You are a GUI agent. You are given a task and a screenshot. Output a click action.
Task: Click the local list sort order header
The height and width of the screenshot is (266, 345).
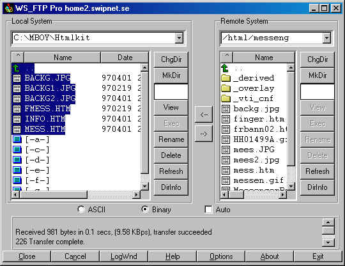click(18, 57)
